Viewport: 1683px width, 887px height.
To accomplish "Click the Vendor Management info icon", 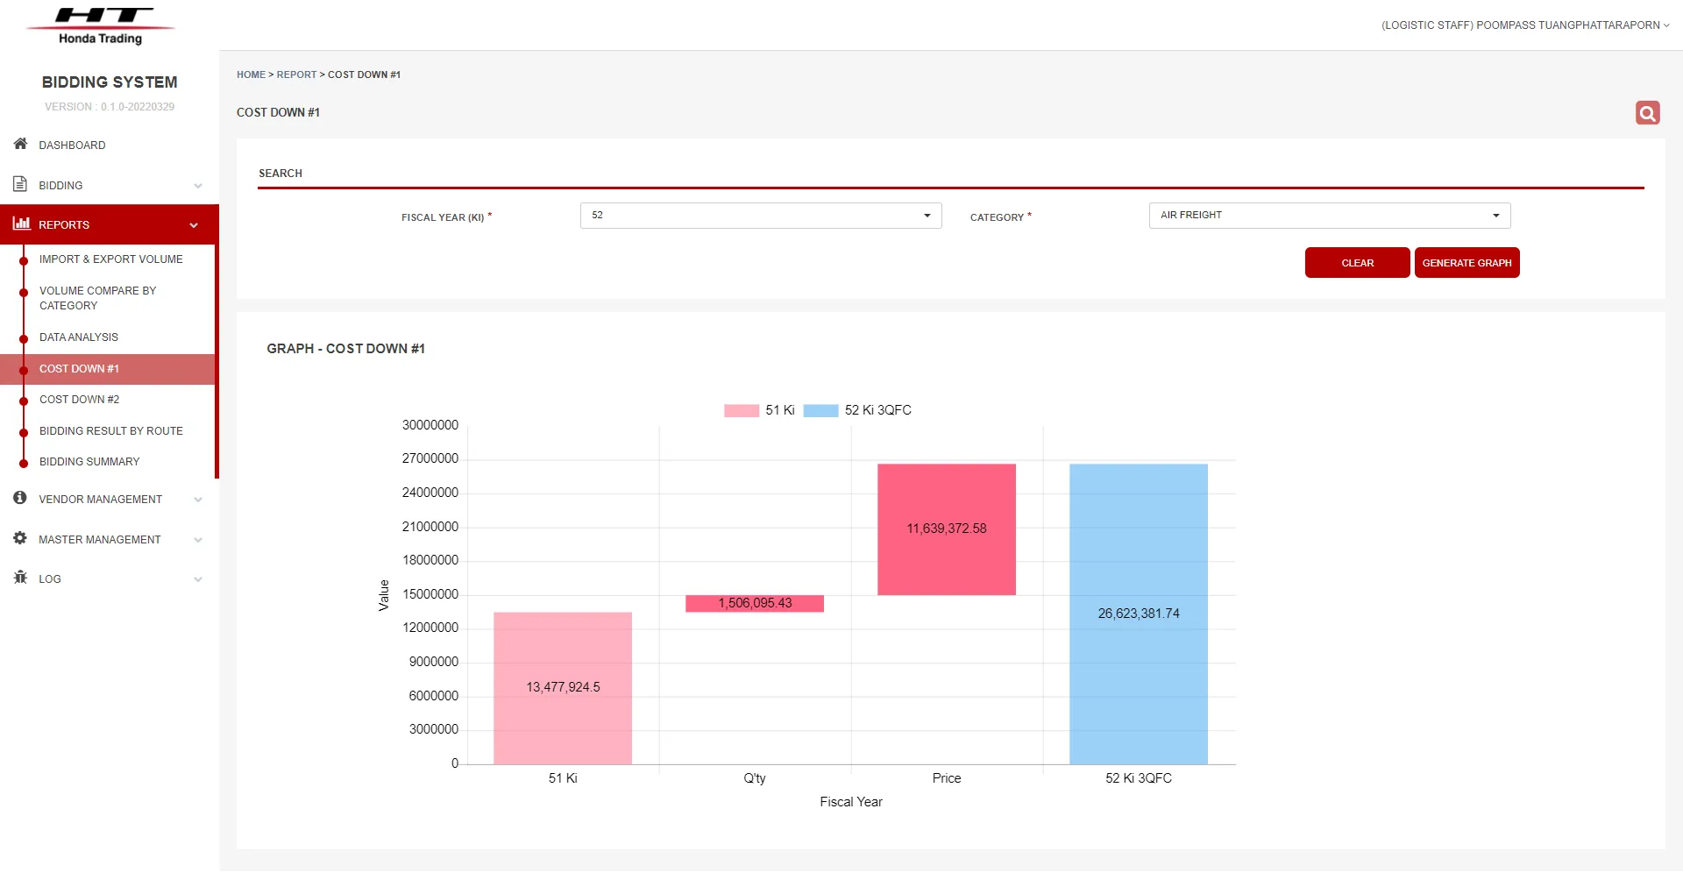I will [x=20, y=498].
